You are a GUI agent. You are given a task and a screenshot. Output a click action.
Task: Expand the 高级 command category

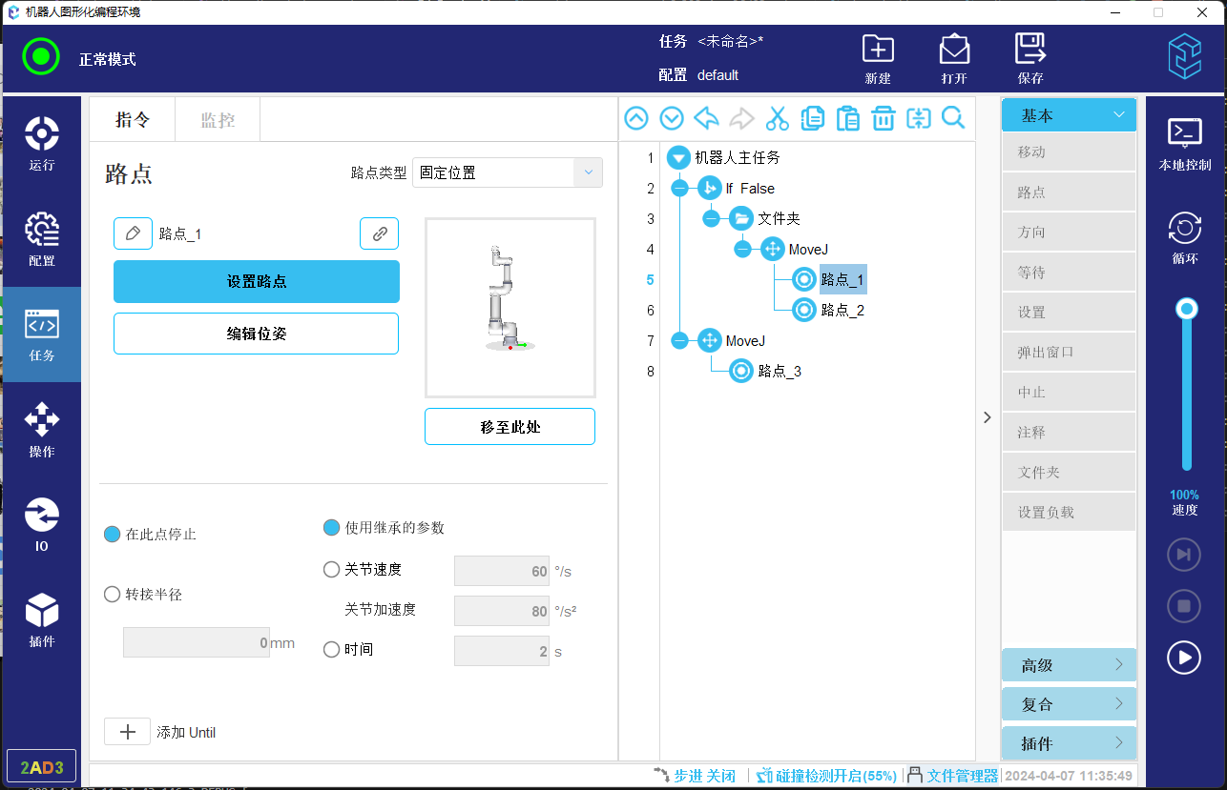1068,665
